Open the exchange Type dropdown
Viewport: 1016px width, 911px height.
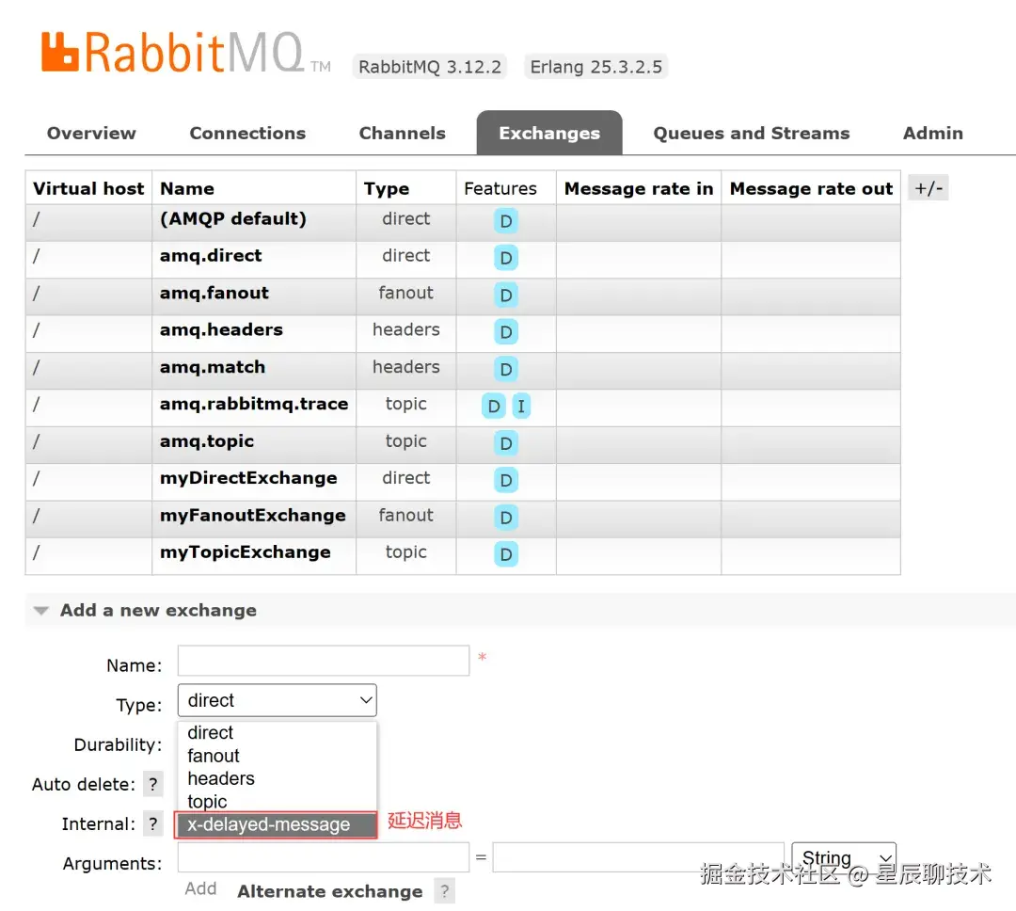277,700
